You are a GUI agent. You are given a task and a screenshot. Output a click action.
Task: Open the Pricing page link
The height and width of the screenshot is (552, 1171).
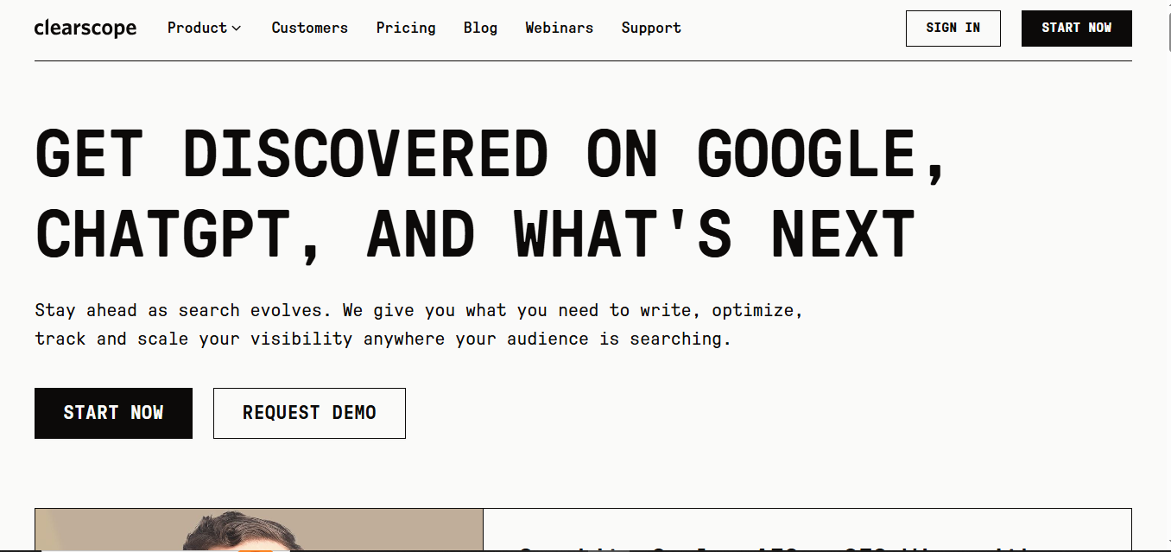click(406, 28)
